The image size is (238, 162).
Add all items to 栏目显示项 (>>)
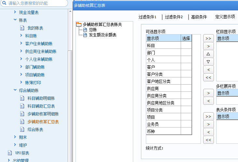208,38
